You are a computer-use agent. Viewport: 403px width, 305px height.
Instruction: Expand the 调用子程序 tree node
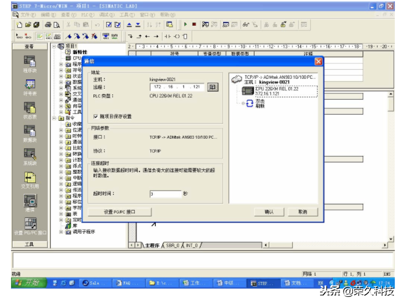(61, 232)
